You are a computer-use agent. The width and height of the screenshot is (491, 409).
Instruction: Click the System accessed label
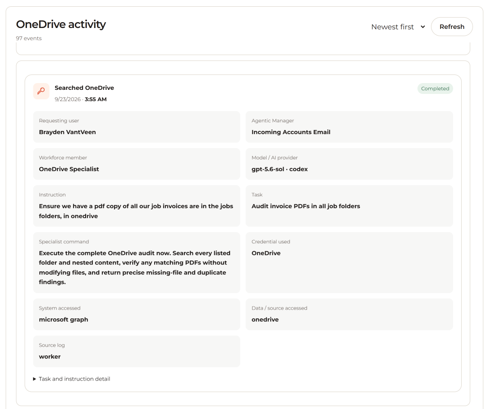(60, 308)
